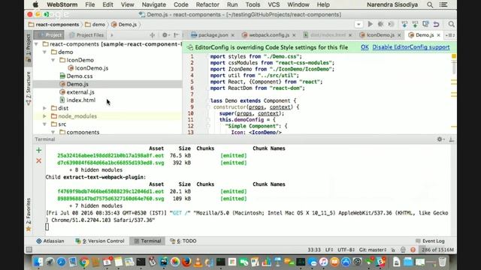Click the Revert undo arrow icon
The height and width of the screenshot is (270, 481).
click(x=436, y=24)
